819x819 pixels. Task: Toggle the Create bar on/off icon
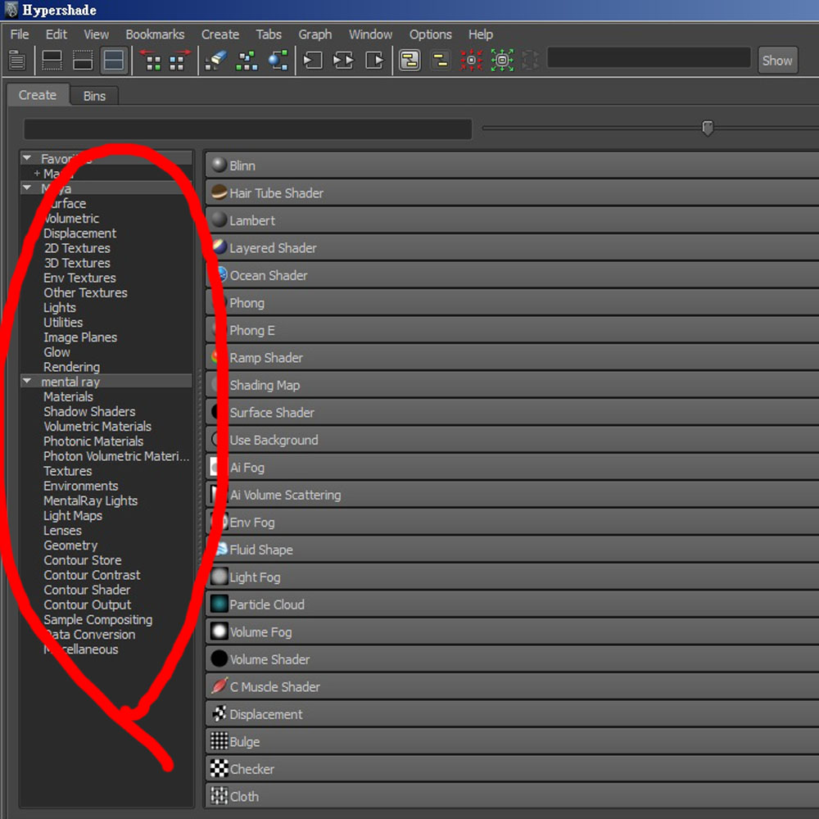coord(17,61)
